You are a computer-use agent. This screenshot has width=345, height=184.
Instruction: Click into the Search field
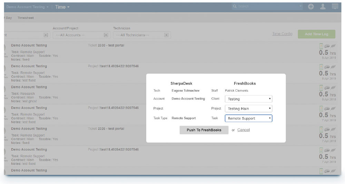[266, 6]
